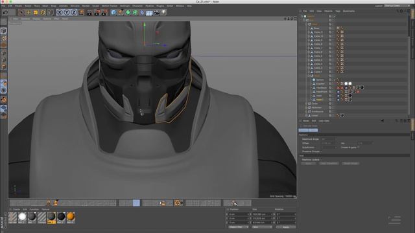The height and width of the screenshot is (233, 415).
Task: Select the Live Selection tool
Action: (21, 12)
